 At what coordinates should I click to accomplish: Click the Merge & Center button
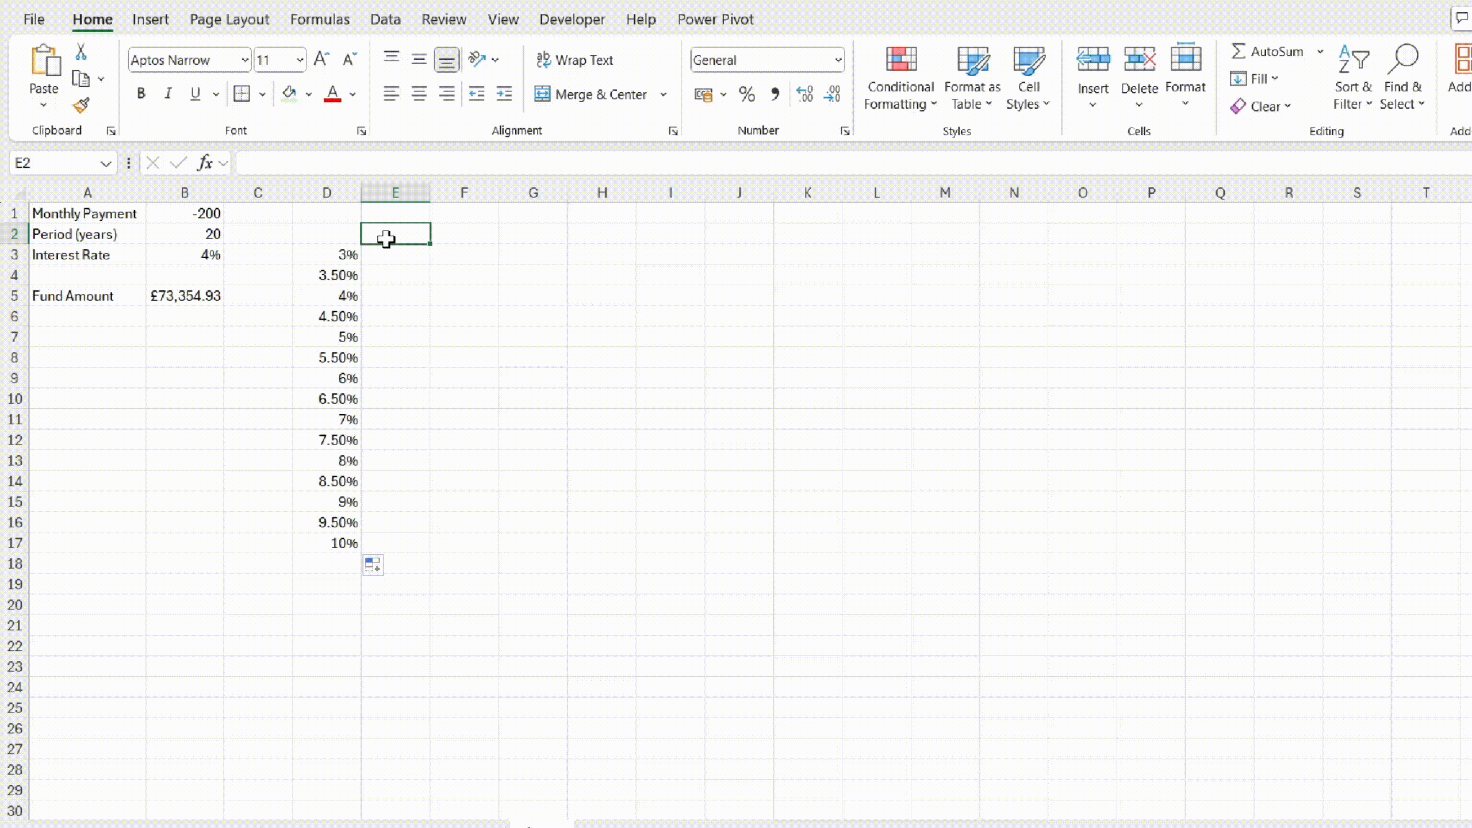[591, 94]
